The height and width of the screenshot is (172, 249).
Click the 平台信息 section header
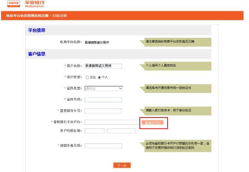37,30
